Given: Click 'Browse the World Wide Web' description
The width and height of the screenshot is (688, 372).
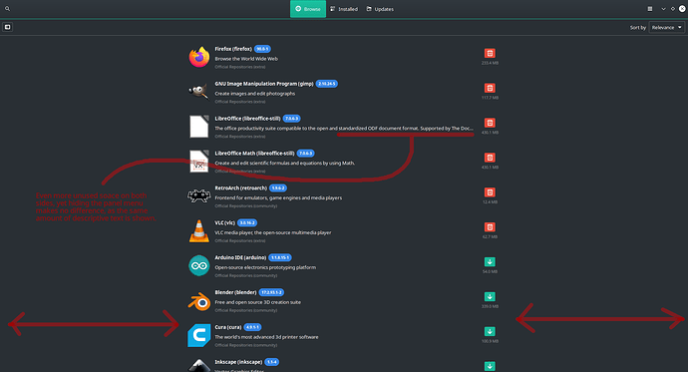Looking at the screenshot, I should (246, 59).
